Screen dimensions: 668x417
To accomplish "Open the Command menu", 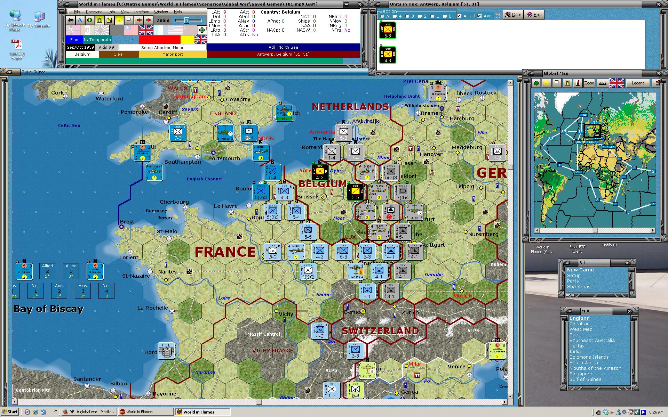I will tap(94, 12).
